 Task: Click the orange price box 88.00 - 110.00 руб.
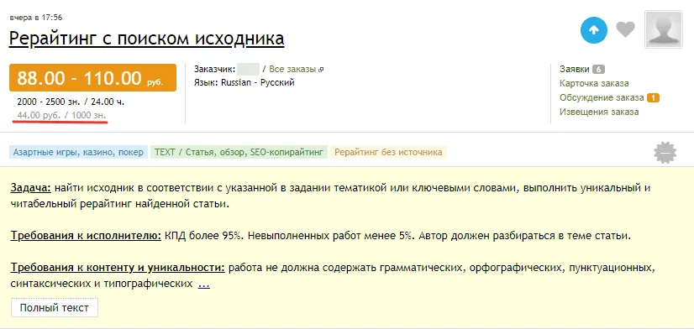coord(92,78)
